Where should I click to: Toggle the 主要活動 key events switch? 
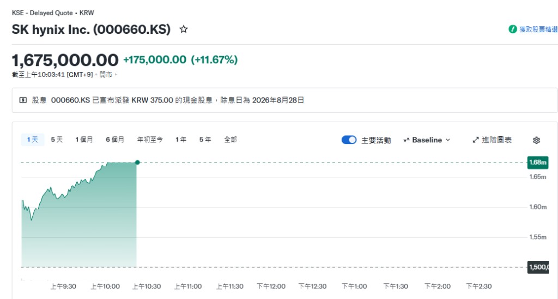click(349, 140)
